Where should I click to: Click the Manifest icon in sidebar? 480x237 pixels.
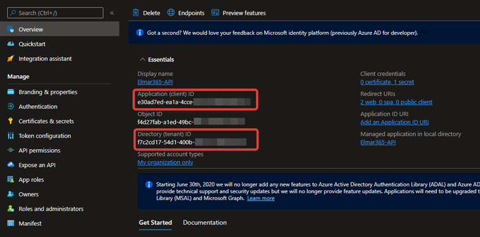click(10, 223)
